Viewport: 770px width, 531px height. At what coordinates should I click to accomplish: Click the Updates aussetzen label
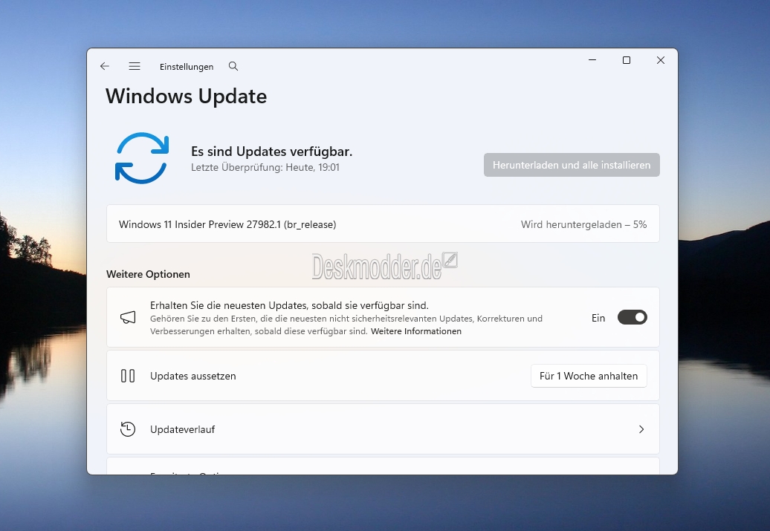tap(193, 376)
